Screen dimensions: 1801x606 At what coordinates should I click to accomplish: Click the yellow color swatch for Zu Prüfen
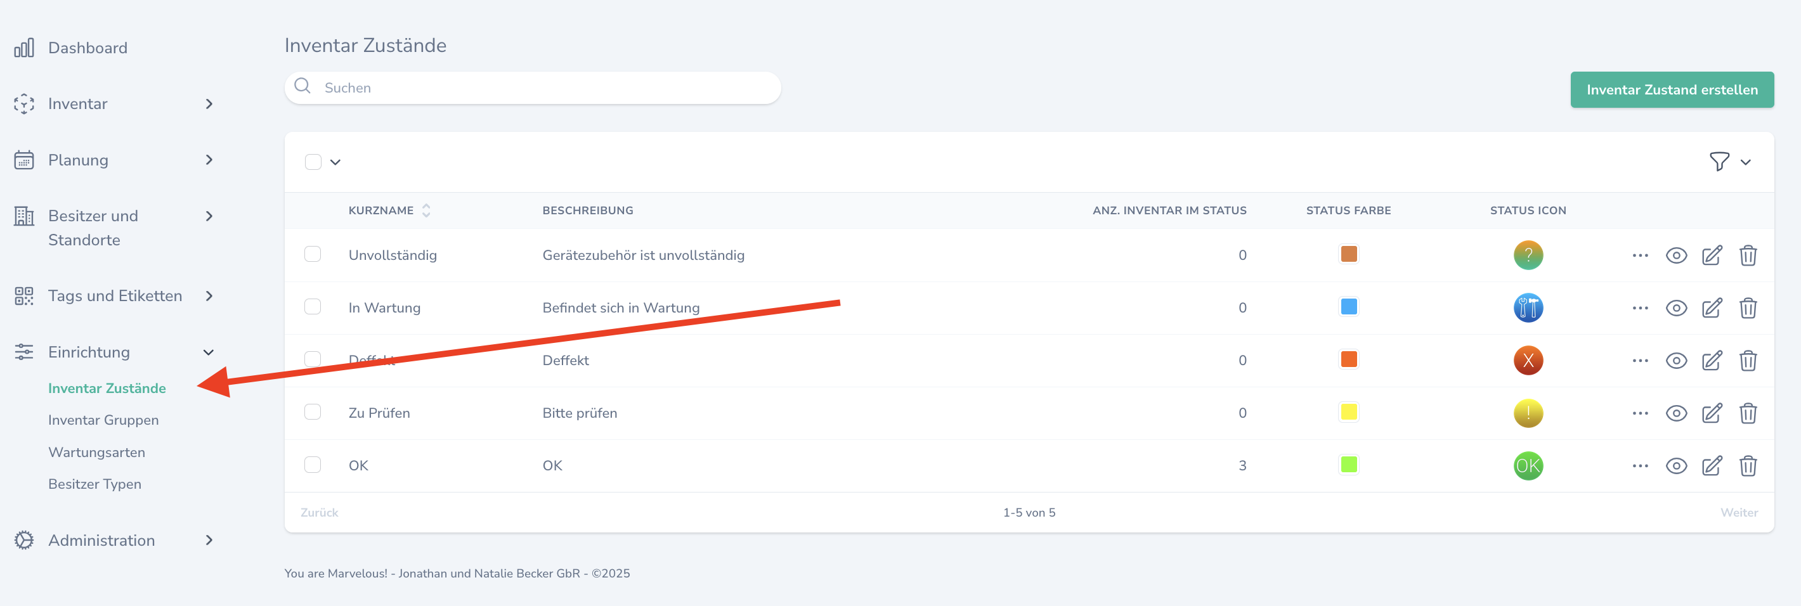(1348, 413)
